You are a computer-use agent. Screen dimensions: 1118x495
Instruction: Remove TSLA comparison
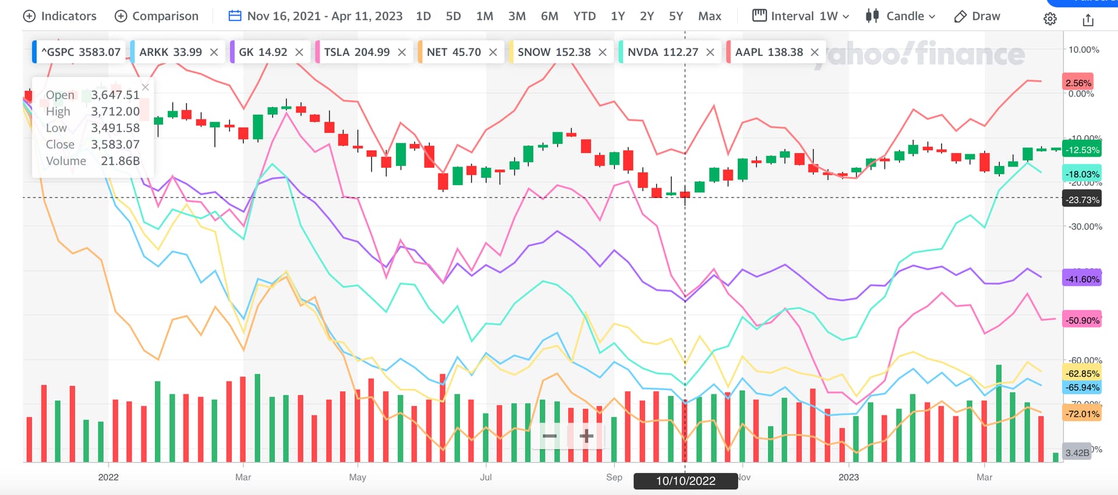402,52
